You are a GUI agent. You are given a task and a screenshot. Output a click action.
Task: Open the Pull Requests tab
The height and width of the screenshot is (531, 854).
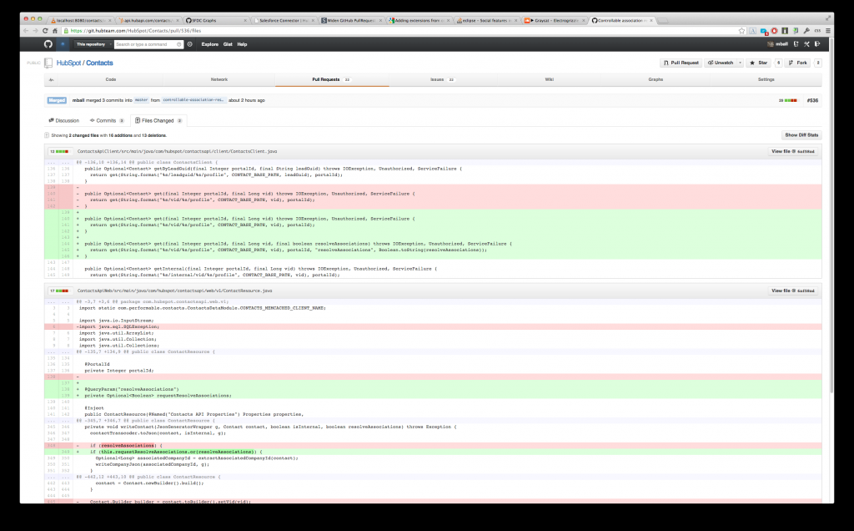pyautogui.click(x=332, y=79)
